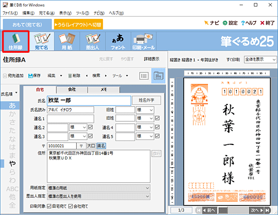Click 宛先追加 add recipient

pos(13,76)
